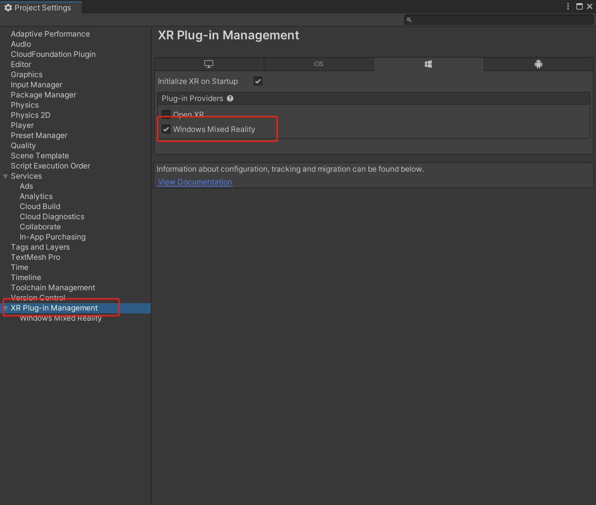Open the Plug-in Providers help icon

coord(230,99)
